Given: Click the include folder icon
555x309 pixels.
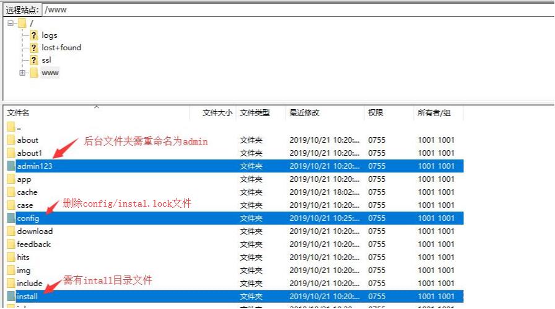Looking at the screenshot, I should [x=11, y=283].
